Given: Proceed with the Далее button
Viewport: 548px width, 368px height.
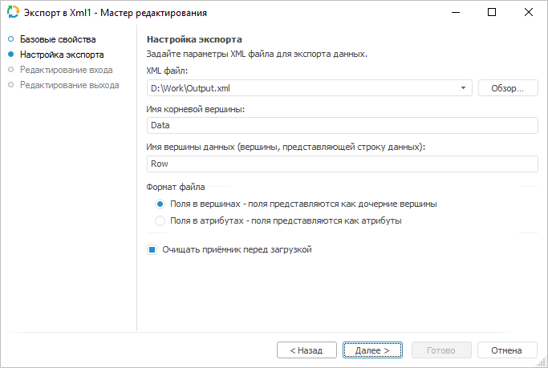Looking at the screenshot, I should 372,350.
